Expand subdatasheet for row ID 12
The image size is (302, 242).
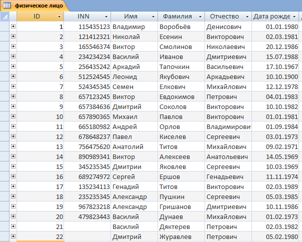click(13, 136)
